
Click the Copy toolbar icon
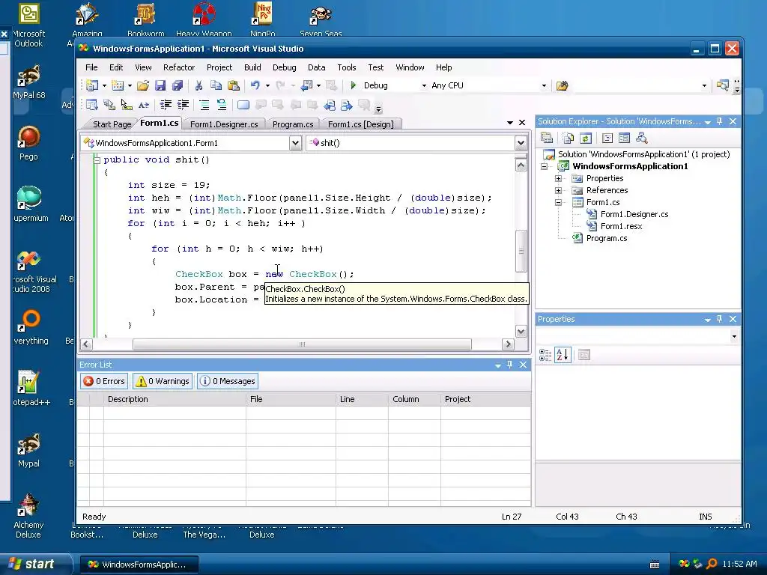[x=216, y=85]
